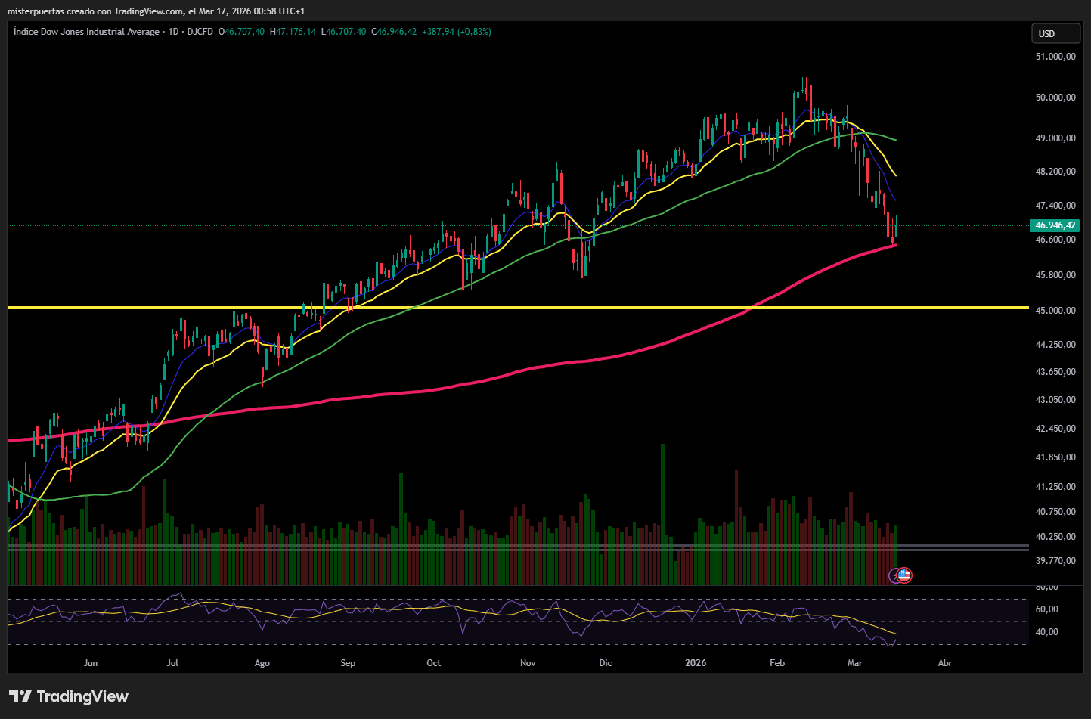Click the Índice Dow Jones Industrial Average title
Image resolution: width=1091 pixels, height=719 pixels.
pos(87,32)
